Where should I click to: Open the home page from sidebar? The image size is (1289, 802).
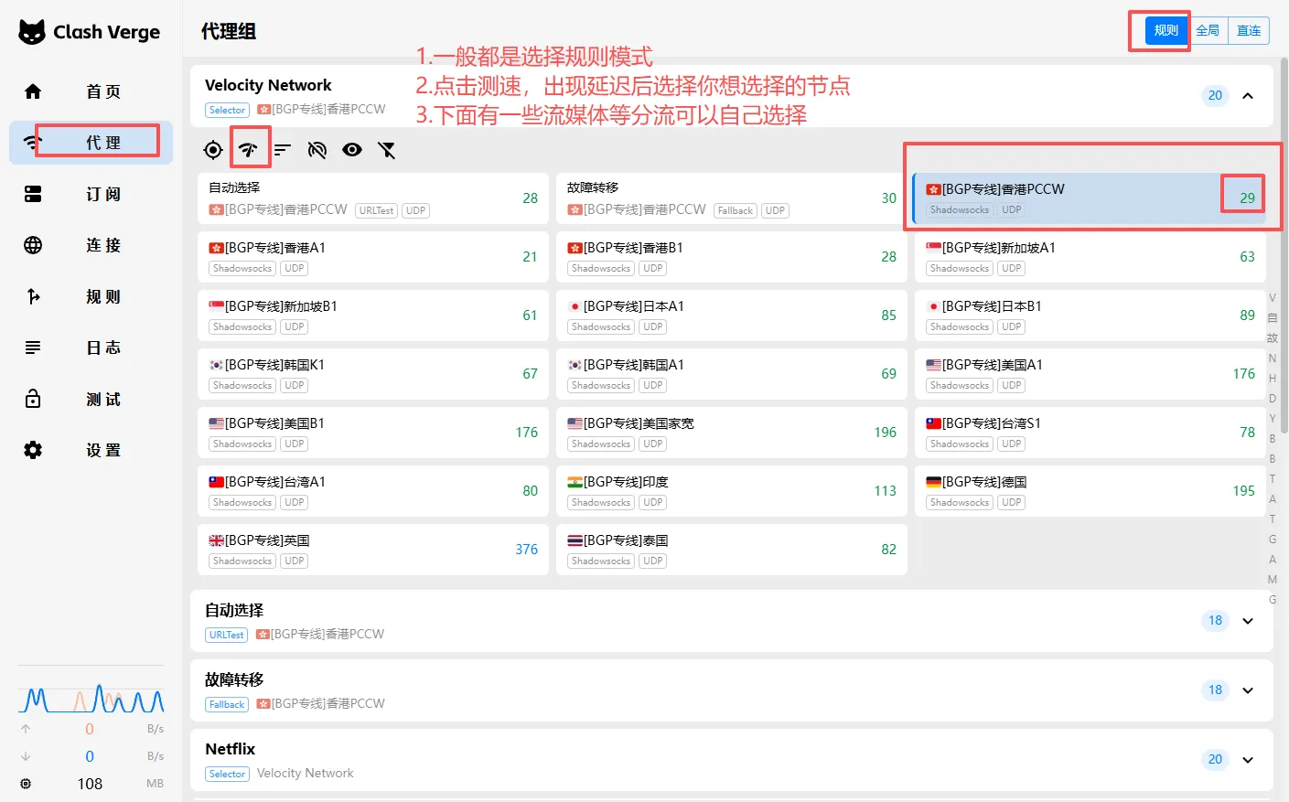91,91
